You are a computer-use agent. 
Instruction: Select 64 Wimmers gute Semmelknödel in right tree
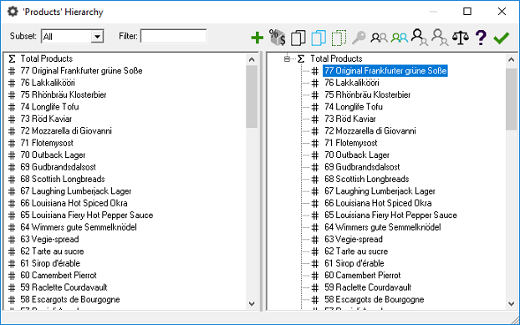pyautogui.click(x=383, y=227)
